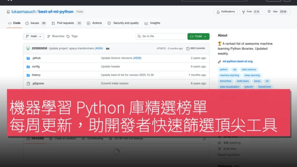Viewport: 297px width, 167px height.
Task: Open the .github folder
Action: [x=36, y=58]
